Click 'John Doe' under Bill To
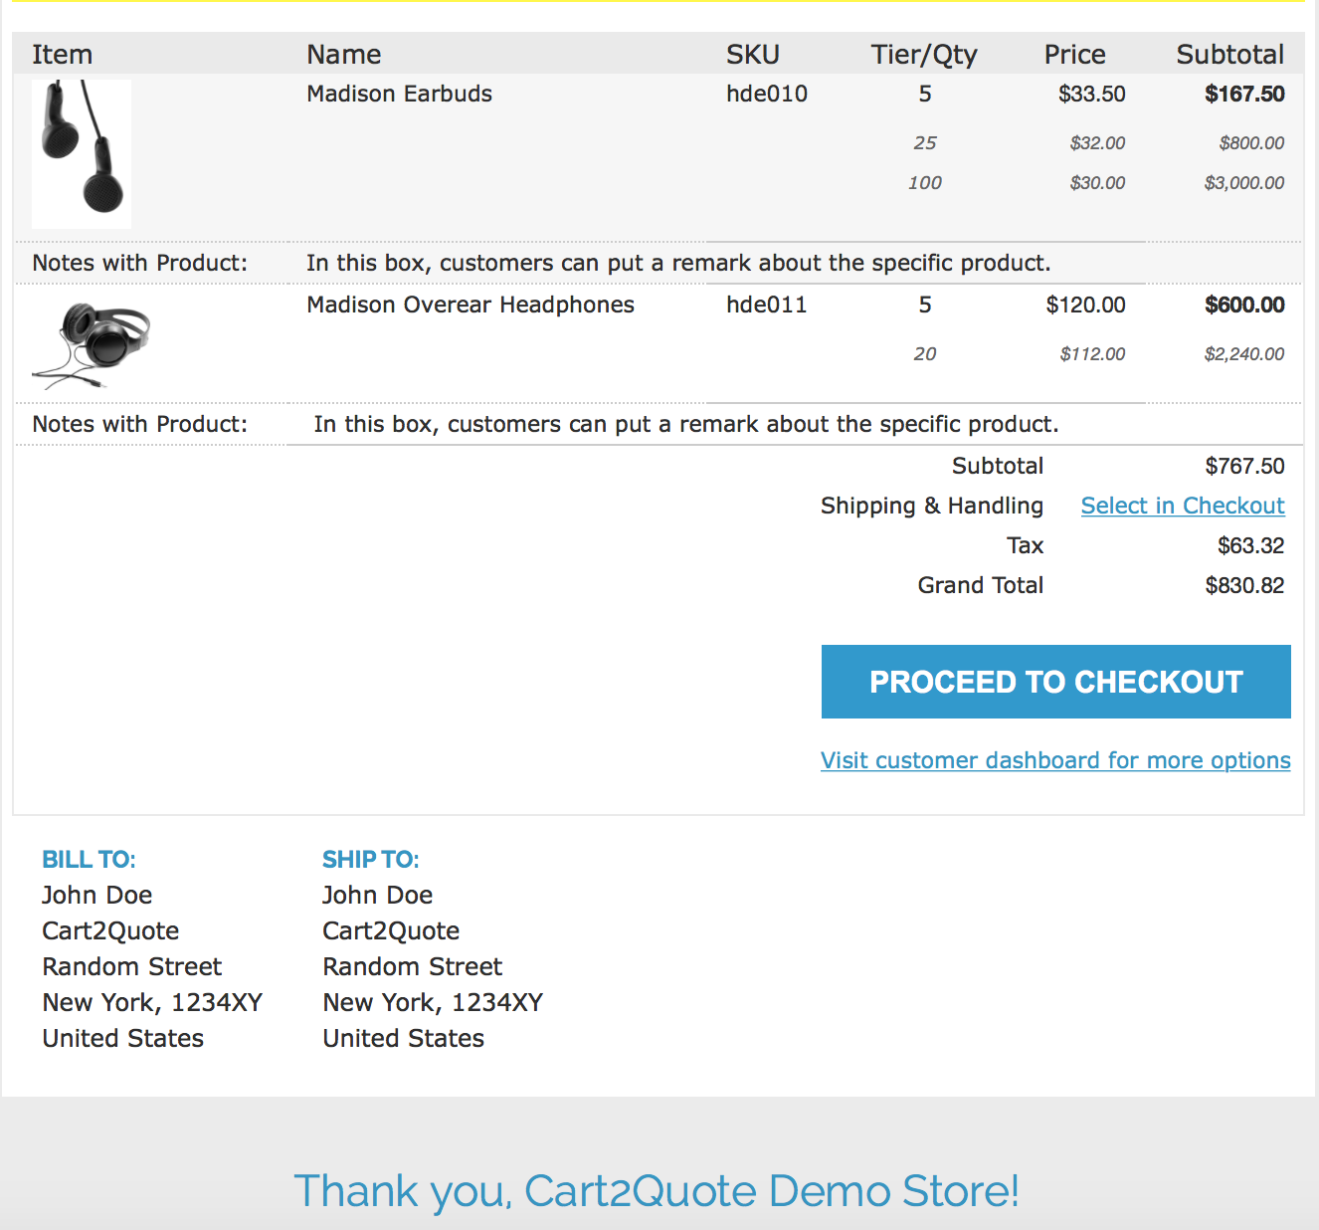1319x1230 pixels. (97, 896)
